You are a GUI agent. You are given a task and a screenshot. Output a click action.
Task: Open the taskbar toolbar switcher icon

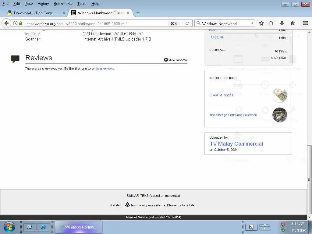[x=264, y=227]
